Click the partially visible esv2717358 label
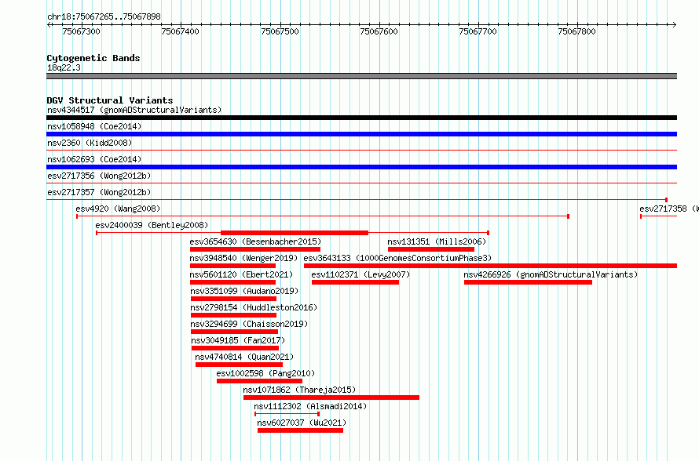This screenshot has width=699, height=461. 668,209
